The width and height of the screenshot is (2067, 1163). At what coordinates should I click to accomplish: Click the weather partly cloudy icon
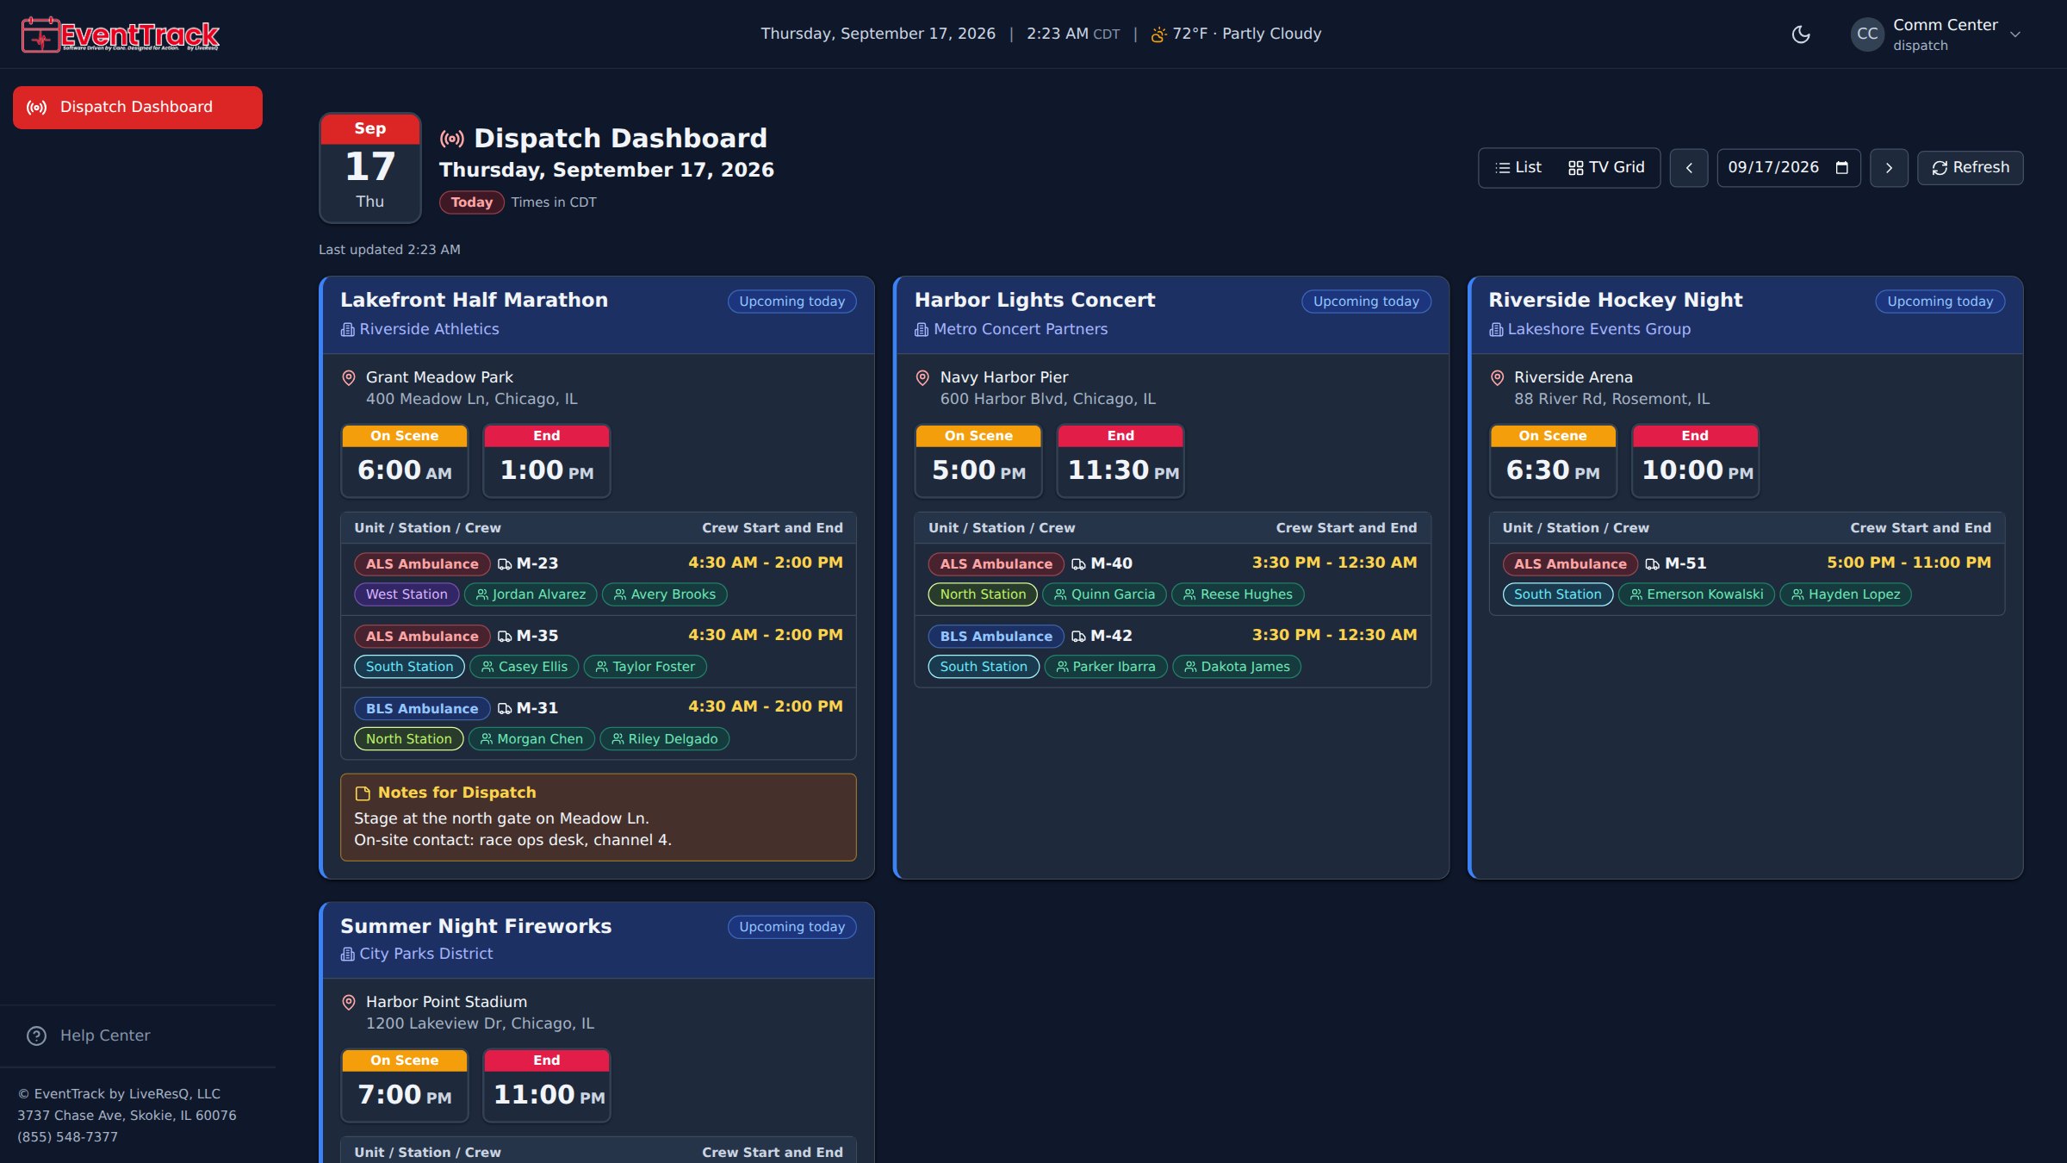click(1159, 34)
